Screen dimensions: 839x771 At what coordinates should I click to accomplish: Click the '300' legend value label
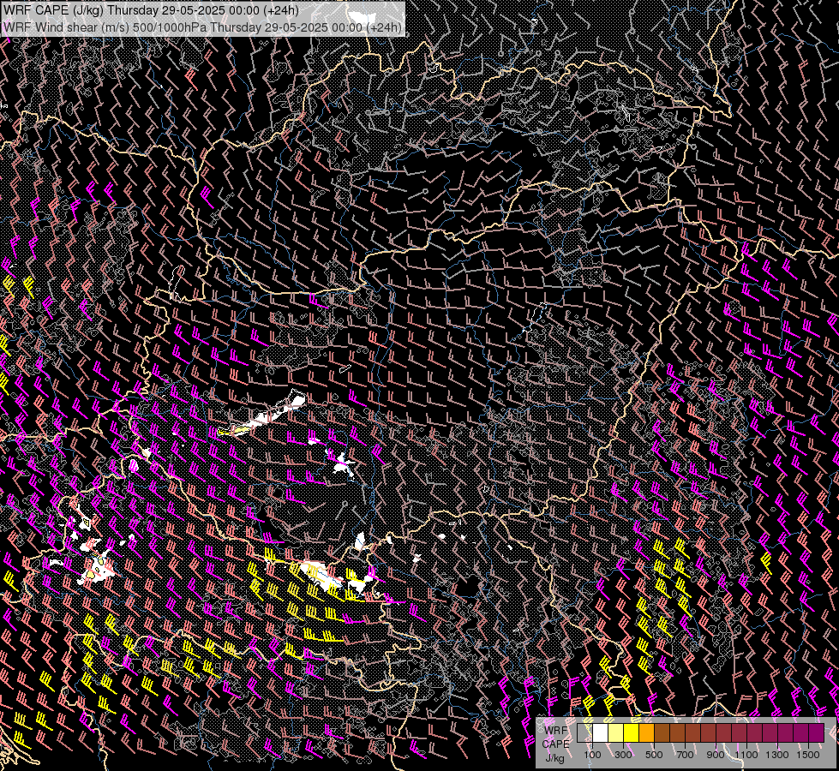(623, 755)
